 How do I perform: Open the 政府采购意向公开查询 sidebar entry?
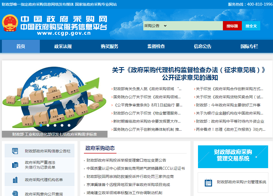40,191
